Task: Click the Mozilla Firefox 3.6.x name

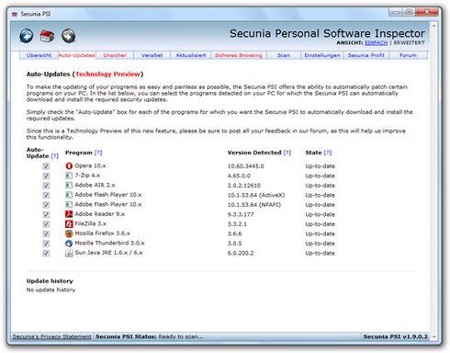Action: click(x=102, y=233)
